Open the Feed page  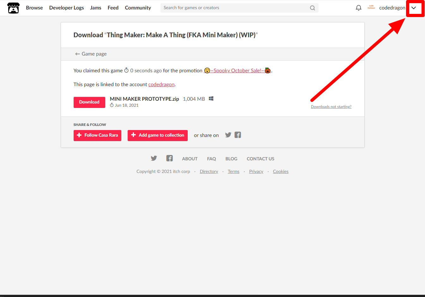point(113,8)
